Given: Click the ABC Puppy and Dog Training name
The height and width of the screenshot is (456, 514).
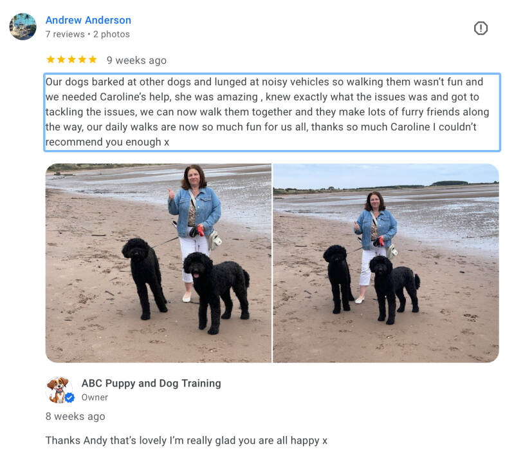Looking at the screenshot, I should tap(151, 383).
